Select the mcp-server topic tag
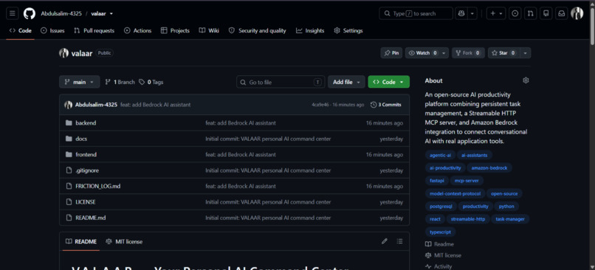 pyautogui.click(x=467, y=181)
